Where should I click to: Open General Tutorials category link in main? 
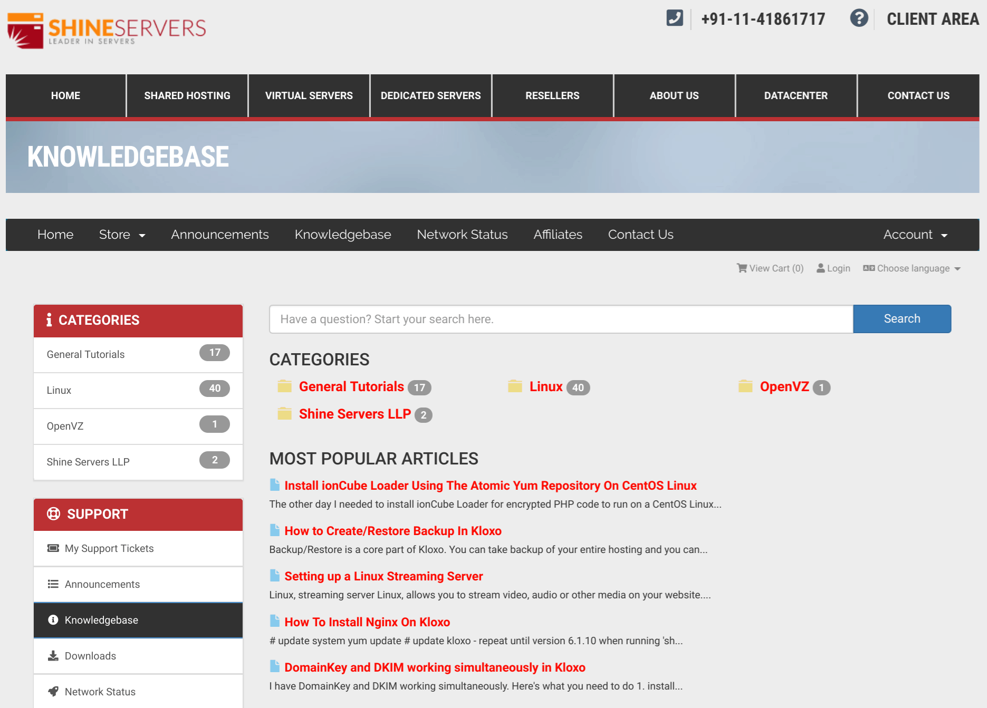coord(351,386)
